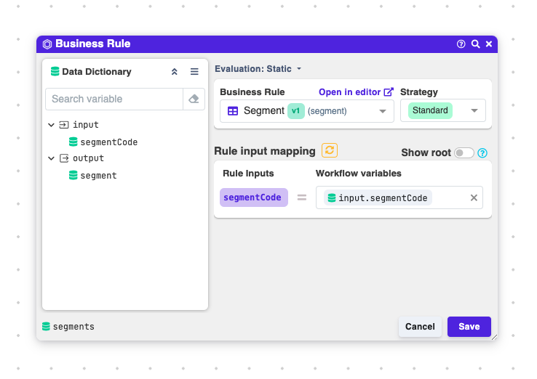Collapse the input tree node
537x379 pixels.
52,125
